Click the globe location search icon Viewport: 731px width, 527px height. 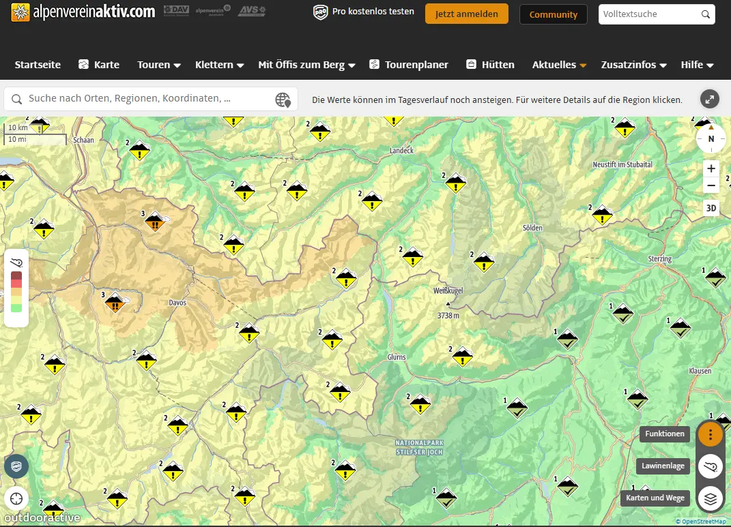tap(283, 100)
